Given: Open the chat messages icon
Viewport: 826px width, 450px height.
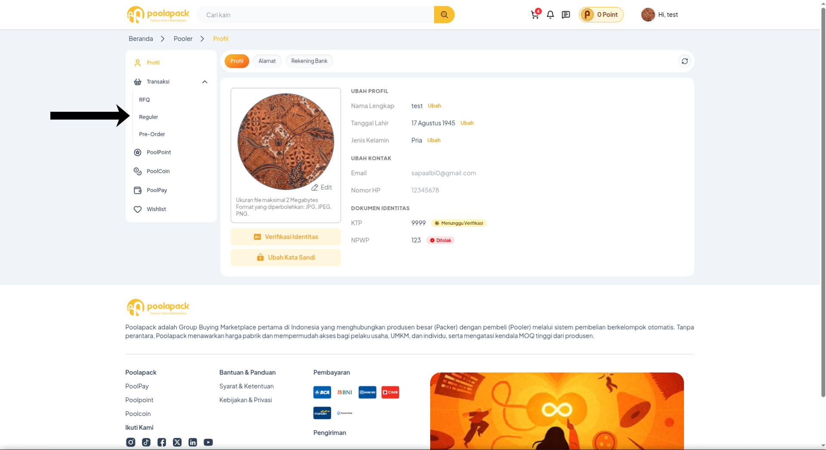Looking at the screenshot, I should click(x=566, y=15).
